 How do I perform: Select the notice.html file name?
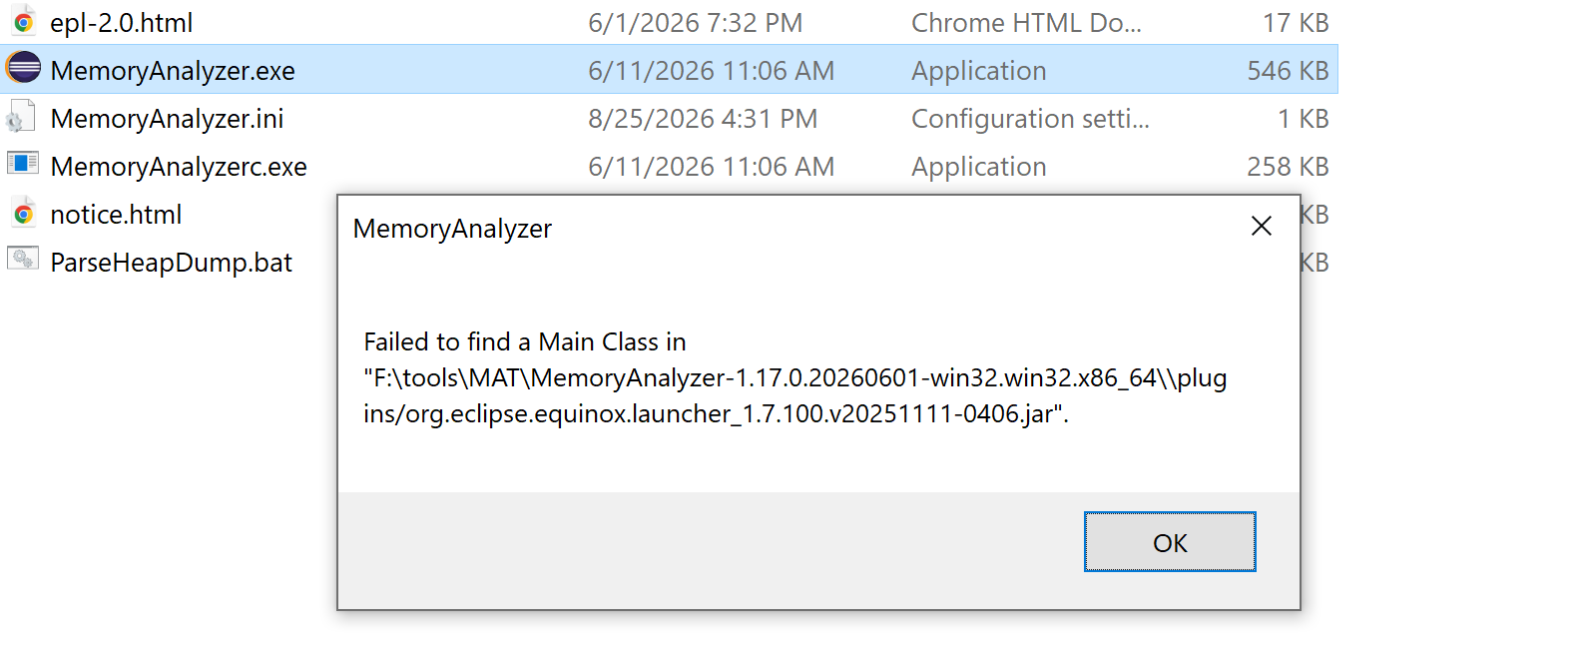pos(116,214)
